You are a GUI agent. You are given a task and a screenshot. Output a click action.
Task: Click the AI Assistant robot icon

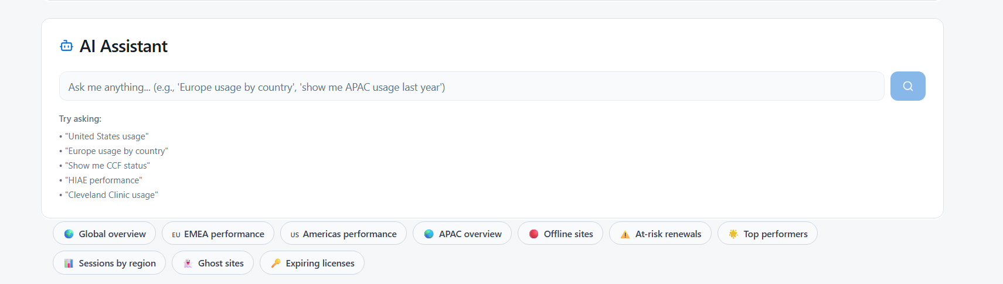(x=66, y=46)
